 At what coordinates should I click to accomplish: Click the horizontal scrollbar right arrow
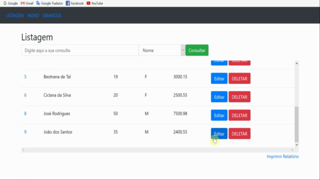click(292, 150)
